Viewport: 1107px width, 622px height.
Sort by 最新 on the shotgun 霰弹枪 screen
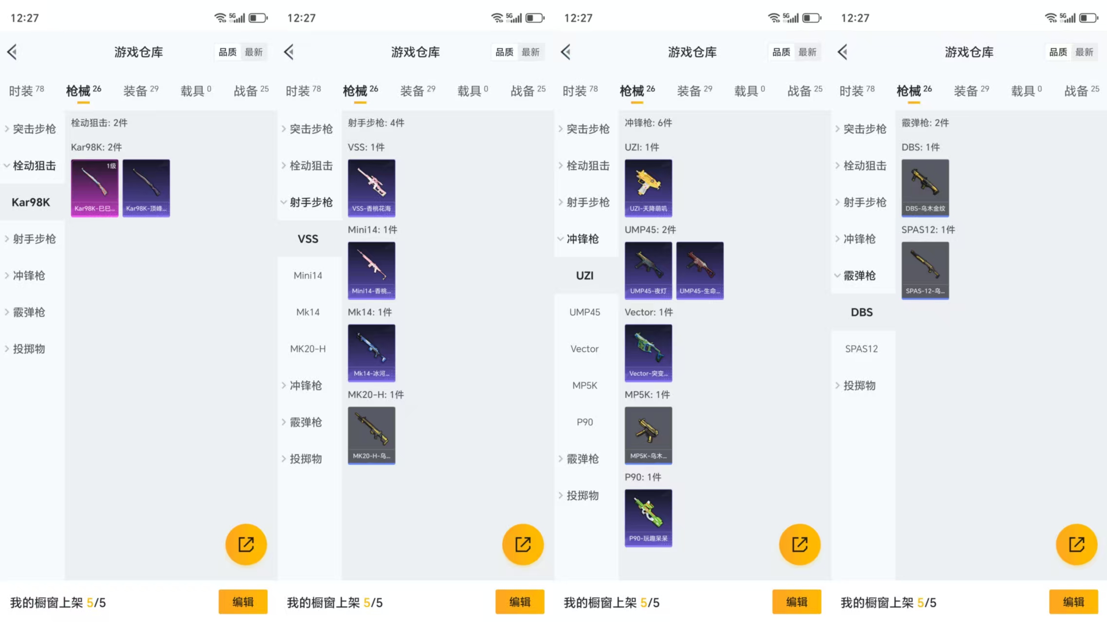pos(1084,52)
